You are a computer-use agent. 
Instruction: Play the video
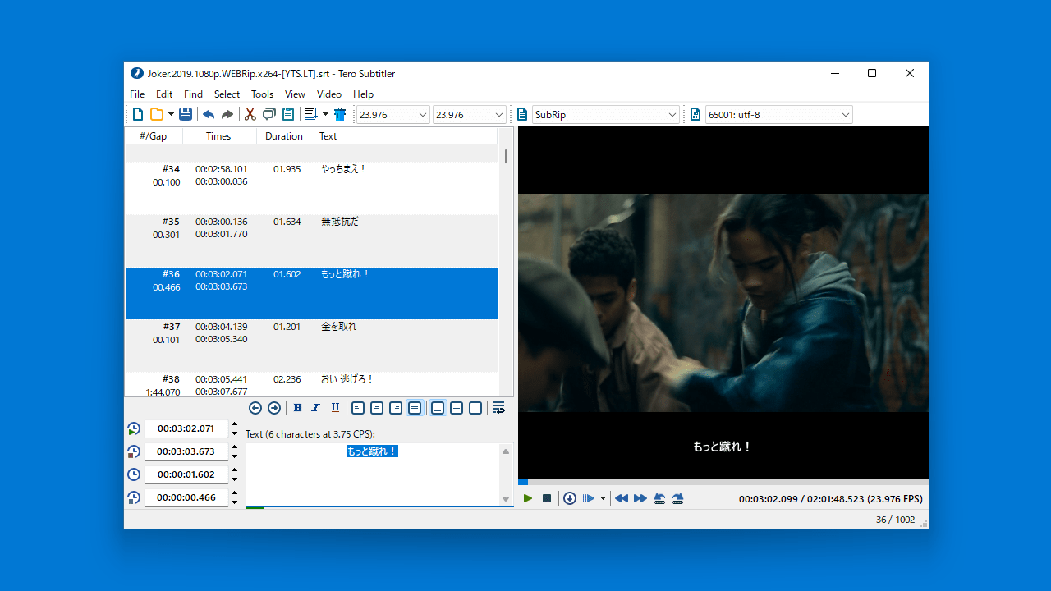pos(528,498)
